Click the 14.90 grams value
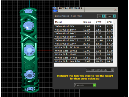This screenshot has width=129, height=97. pyautogui.click(x=87, y=33)
